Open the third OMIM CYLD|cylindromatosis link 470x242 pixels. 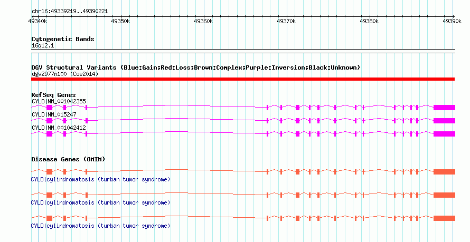[x=100, y=226]
